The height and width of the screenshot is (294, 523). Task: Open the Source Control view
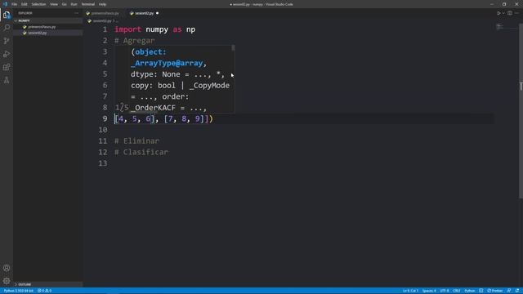tap(7, 41)
